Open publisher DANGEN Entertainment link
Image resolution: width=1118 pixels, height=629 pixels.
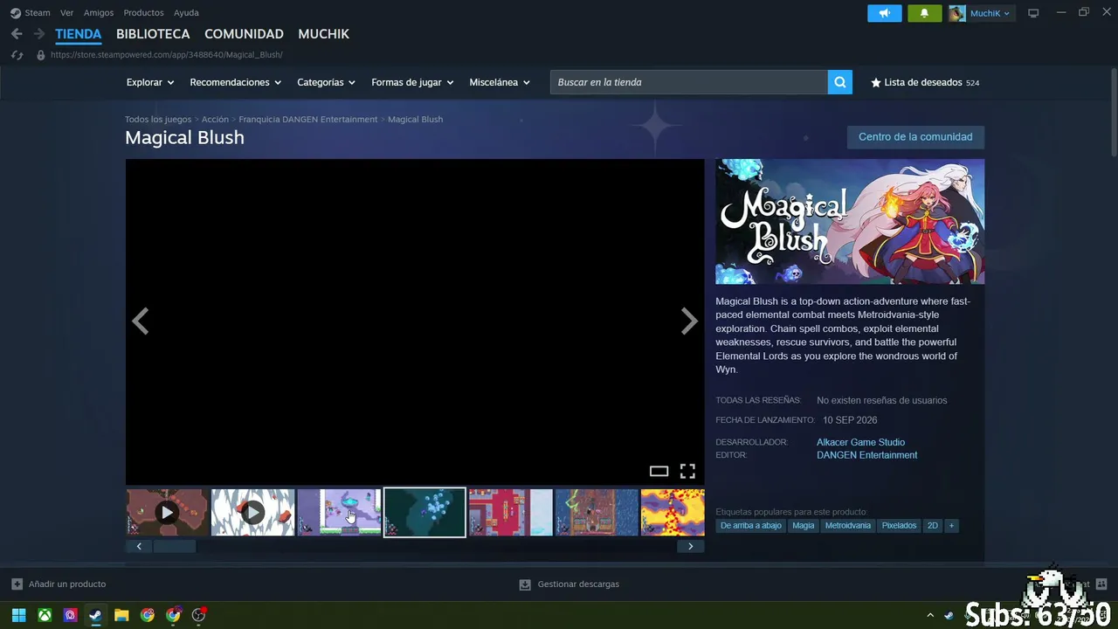tap(866, 455)
